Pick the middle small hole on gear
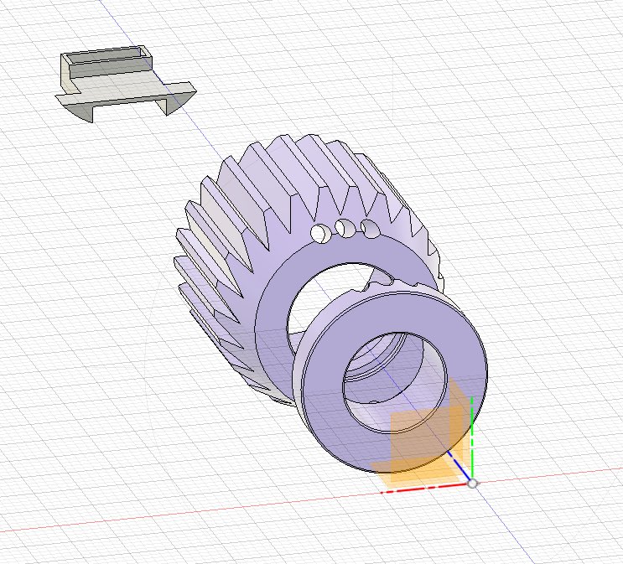Screen dimensions: 623x564 (x=344, y=228)
